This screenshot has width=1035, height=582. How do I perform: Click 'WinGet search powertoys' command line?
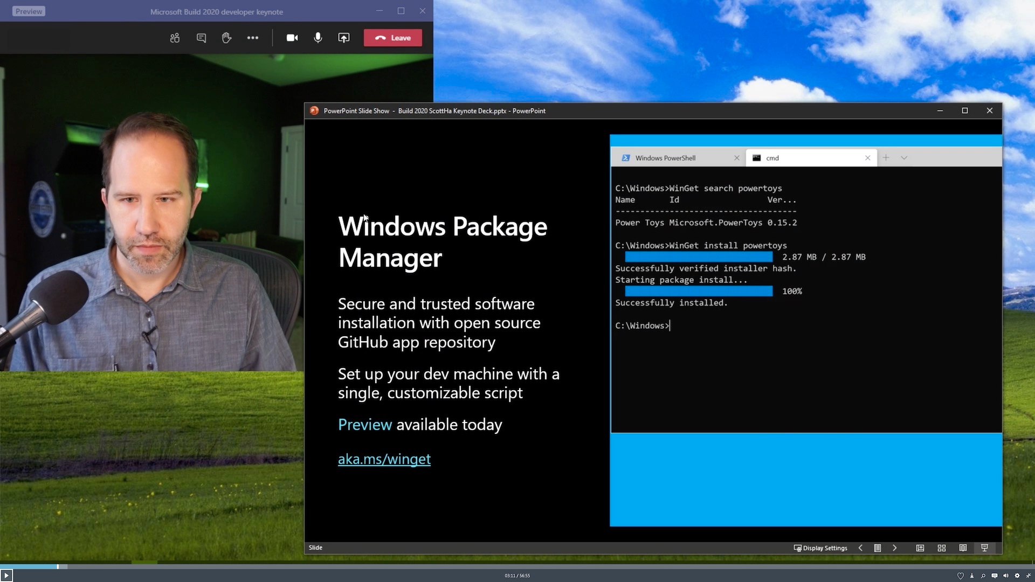[699, 189]
